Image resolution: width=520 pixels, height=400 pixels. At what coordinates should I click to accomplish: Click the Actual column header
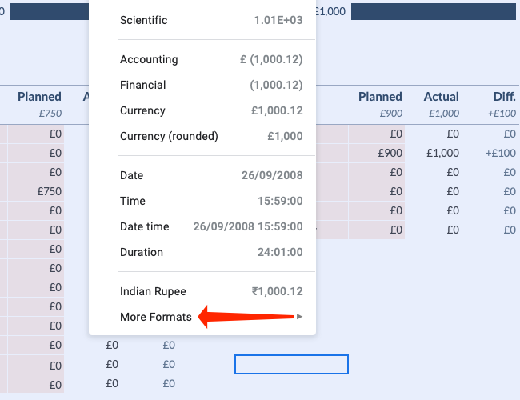point(442,97)
